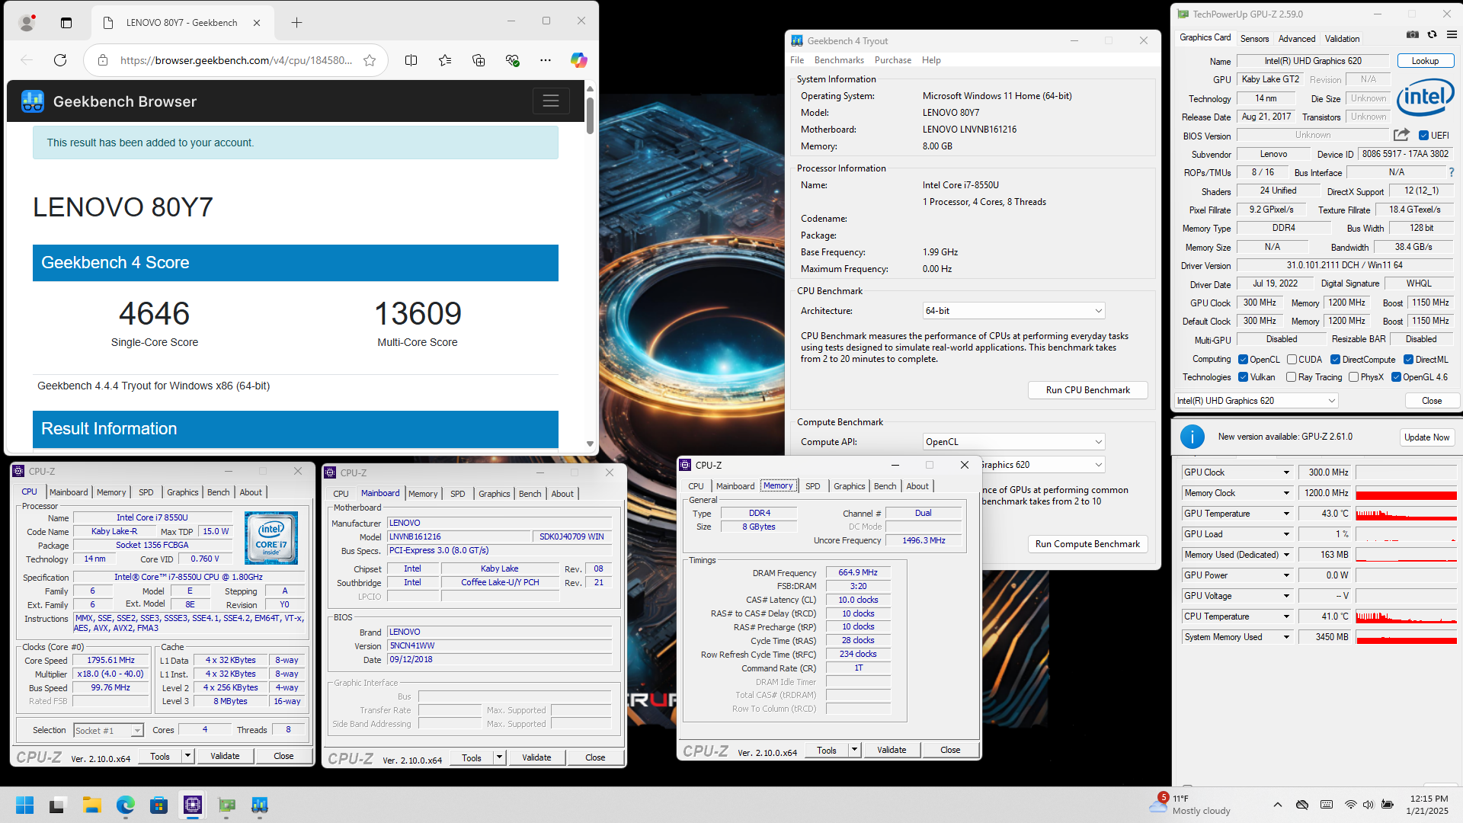Toggle Vulkan checkbox in GPU-Z
1463x823 pixels.
[1243, 377]
